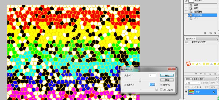This screenshot has height=100, width=219.
Task: Click the history panel camera snapshot icon
Action: [210, 33]
